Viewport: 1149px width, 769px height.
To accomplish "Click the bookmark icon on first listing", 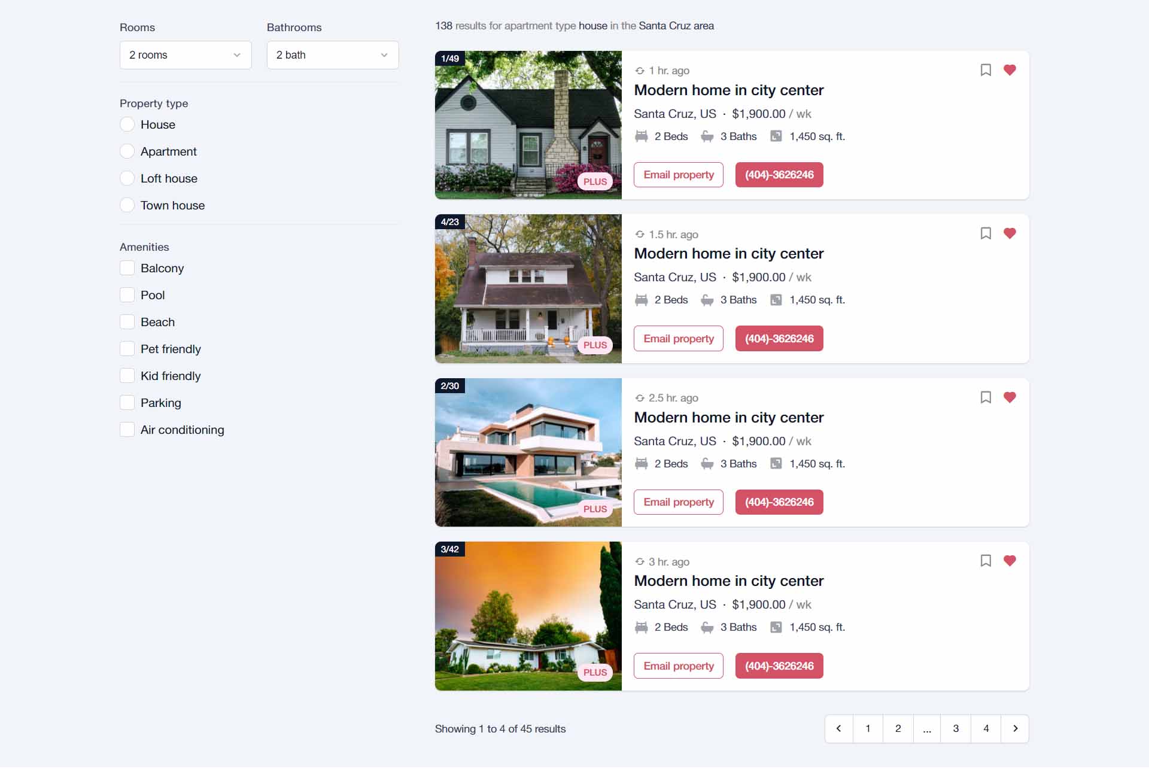I will click(x=985, y=69).
